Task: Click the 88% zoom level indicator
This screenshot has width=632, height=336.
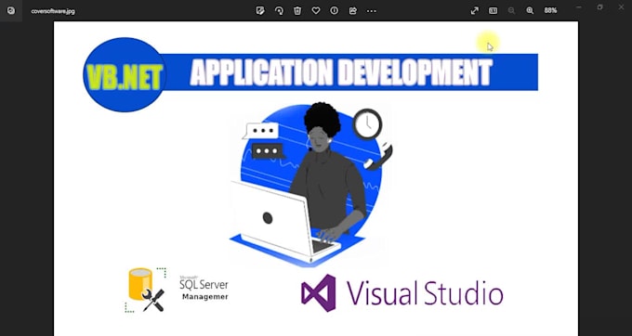Action: coord(550,11)
